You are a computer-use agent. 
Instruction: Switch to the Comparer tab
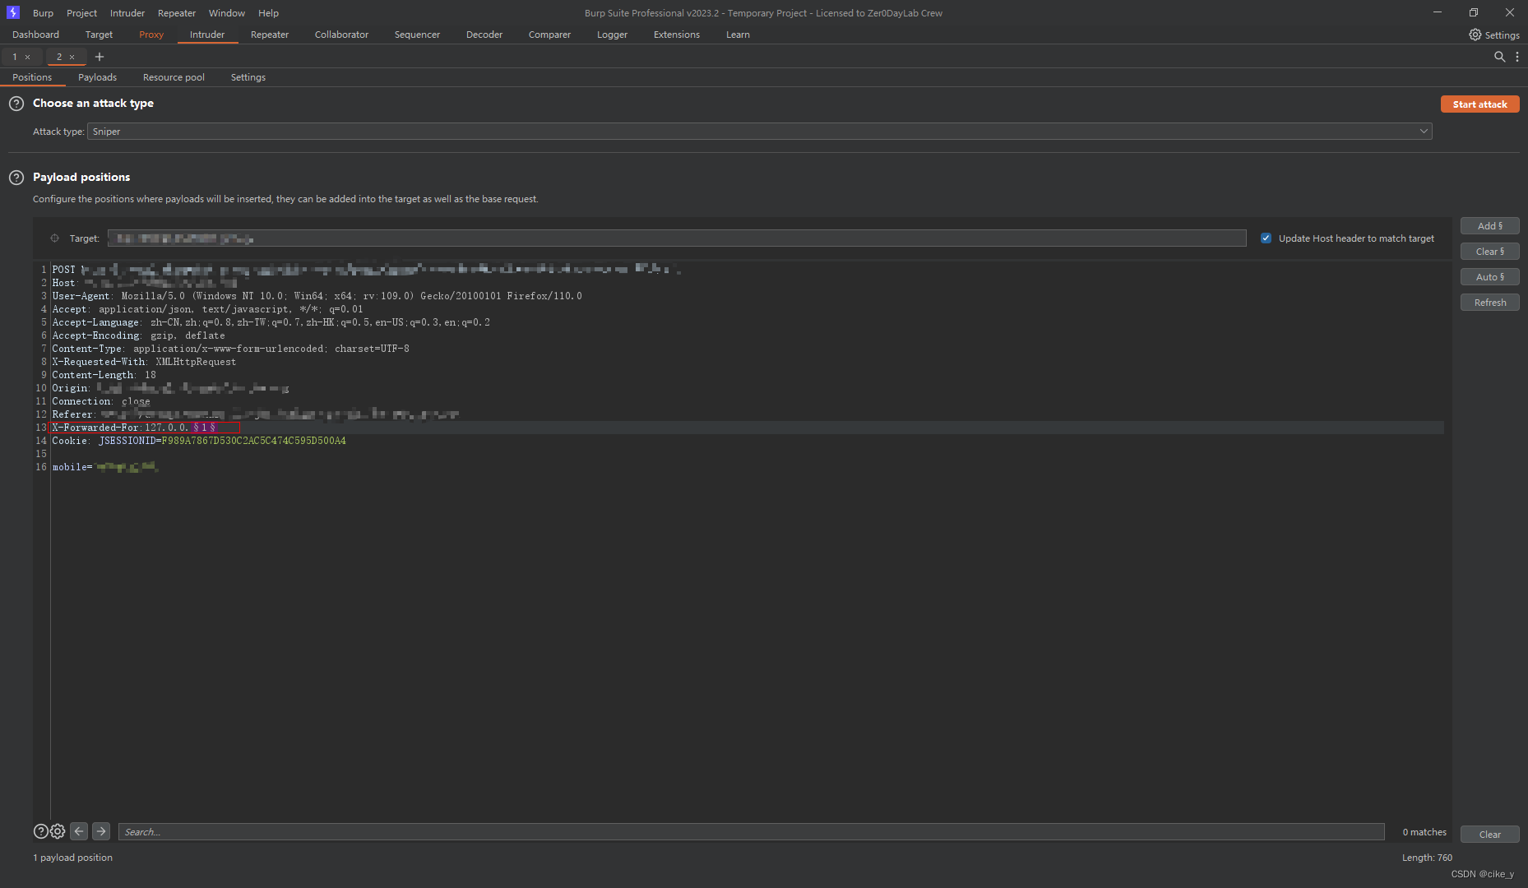click(549, 35)
